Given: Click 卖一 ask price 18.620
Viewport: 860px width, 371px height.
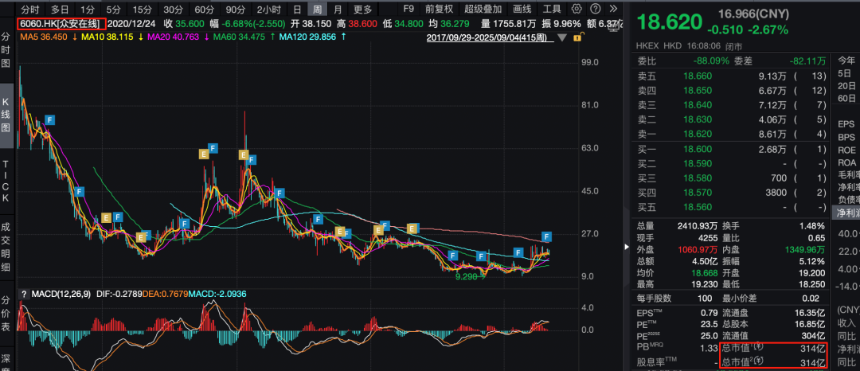Looking at the screenshot, I should pyautogui.click(x=697, y=135).
